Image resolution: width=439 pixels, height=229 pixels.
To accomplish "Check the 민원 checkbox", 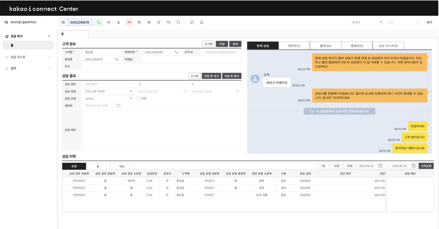I will pos(138,98).
